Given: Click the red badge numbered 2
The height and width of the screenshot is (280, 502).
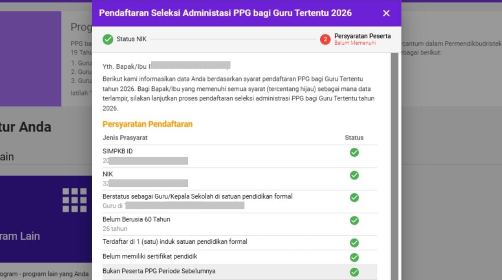Looking at the screenshot, I should click(x=326, y=39).
